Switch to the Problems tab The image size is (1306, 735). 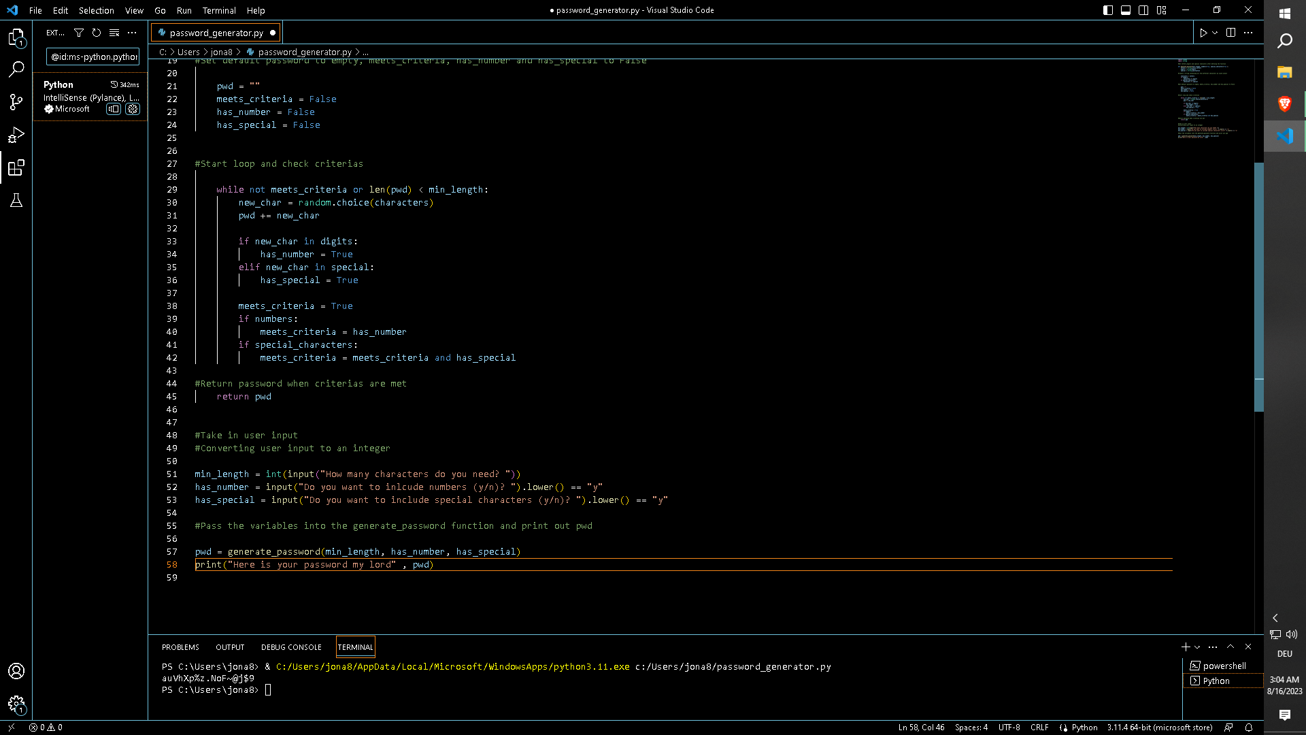pyautogui.click(x=180, y=647)
